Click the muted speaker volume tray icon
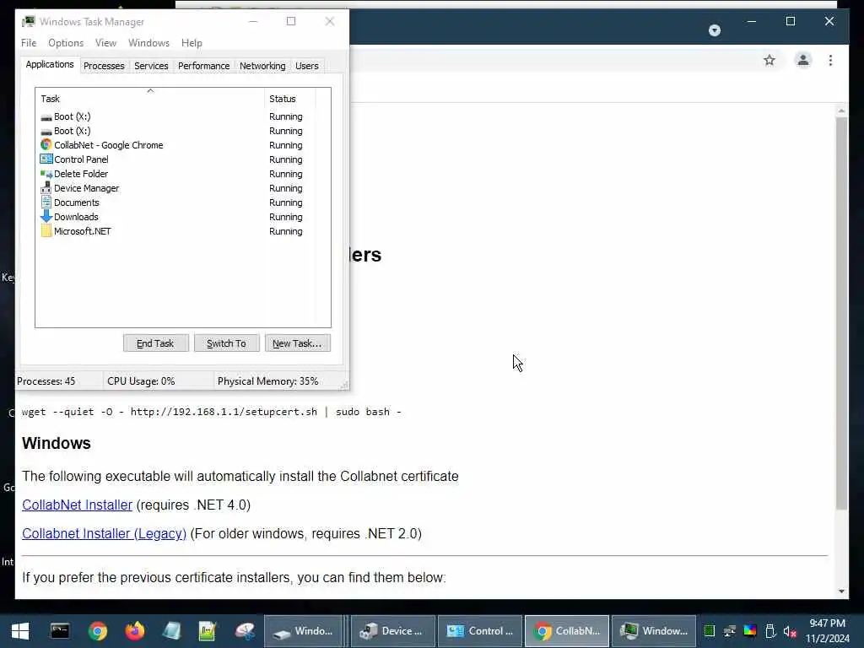 (x=790, y=631)
